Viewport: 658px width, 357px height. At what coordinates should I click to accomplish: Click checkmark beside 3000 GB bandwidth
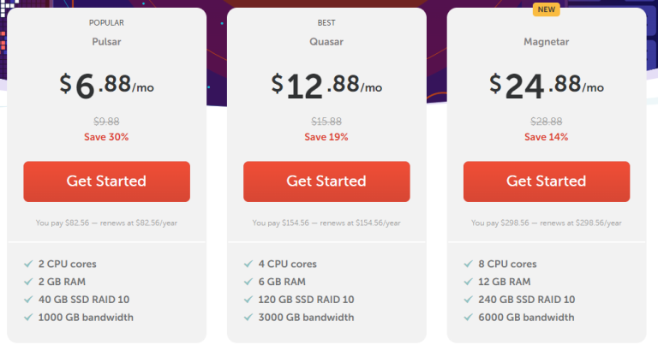click(248, 317)
